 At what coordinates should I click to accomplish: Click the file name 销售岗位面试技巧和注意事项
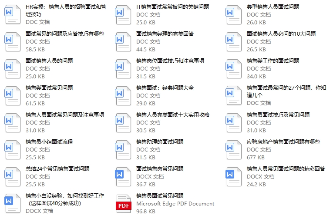tap(170, 61)
